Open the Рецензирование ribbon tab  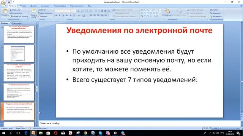coord(77,6)
